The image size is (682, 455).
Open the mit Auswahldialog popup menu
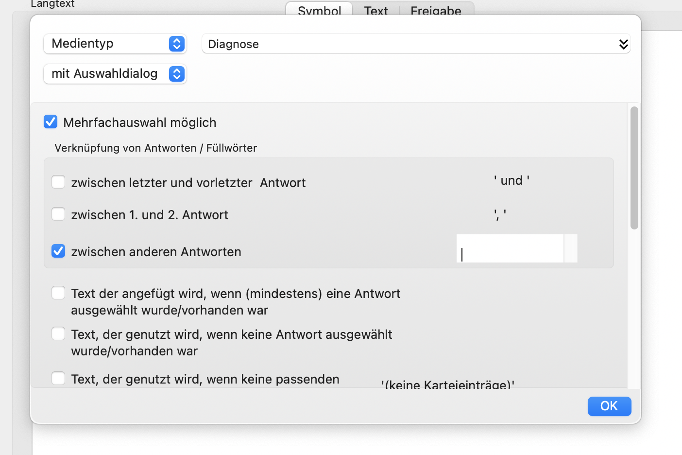point(115,74)
